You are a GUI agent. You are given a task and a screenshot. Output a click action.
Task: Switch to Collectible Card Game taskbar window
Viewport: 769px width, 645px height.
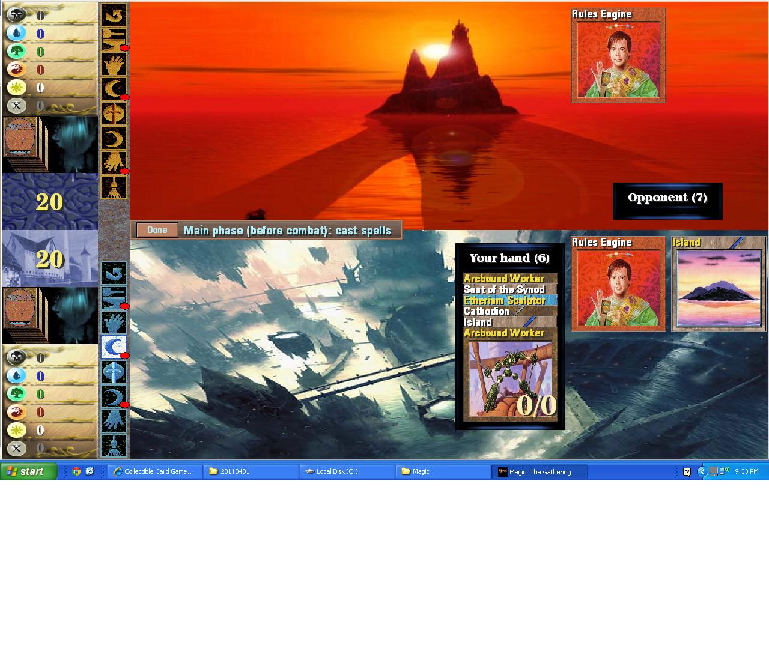pos(154,471)
